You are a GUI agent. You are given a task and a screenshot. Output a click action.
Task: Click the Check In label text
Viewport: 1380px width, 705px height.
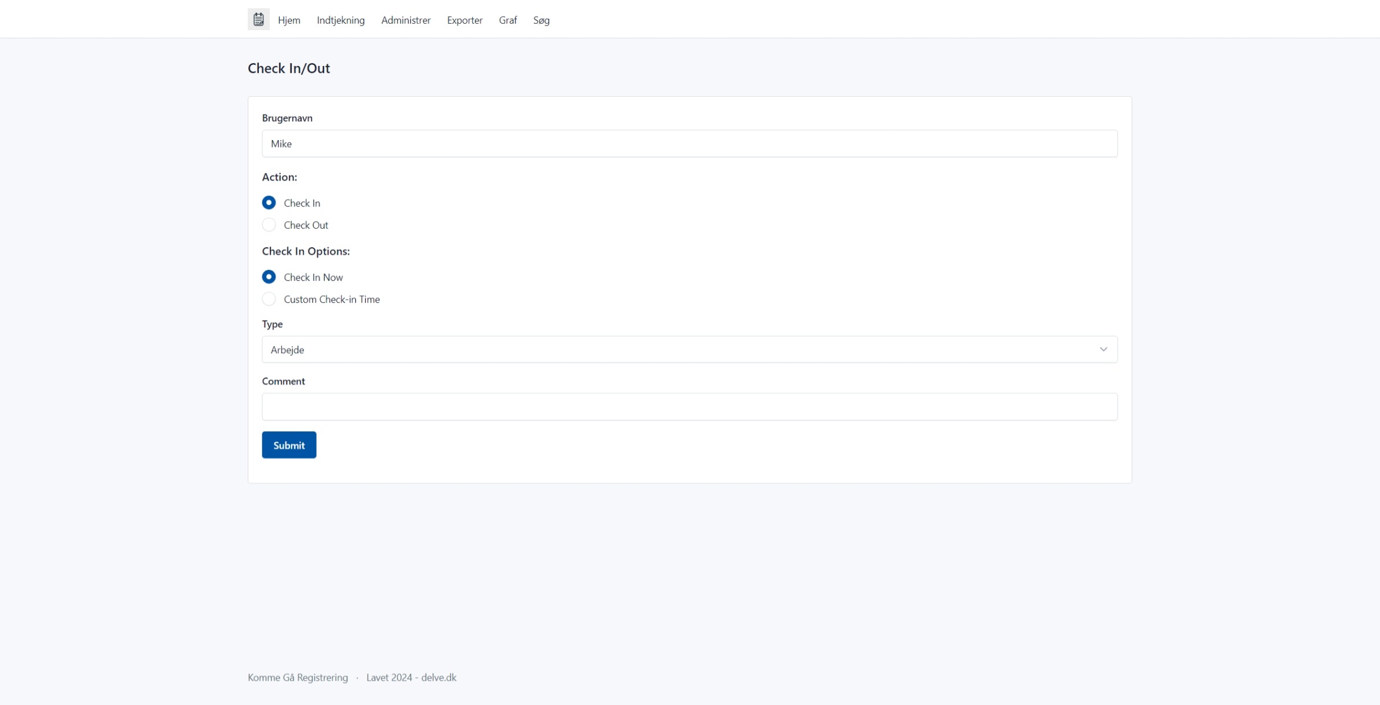click(x=302, y=203)
